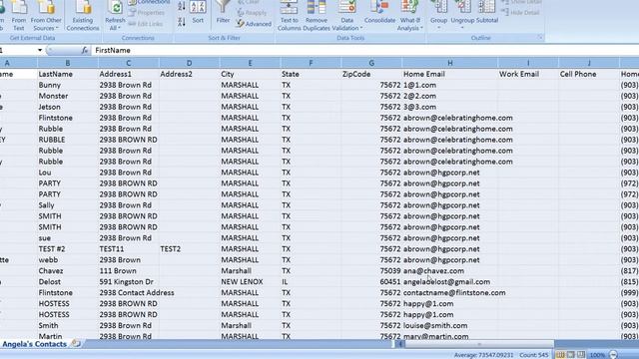Select column E header
Viewport: 639px width, 359px height.
pos(250,63)
